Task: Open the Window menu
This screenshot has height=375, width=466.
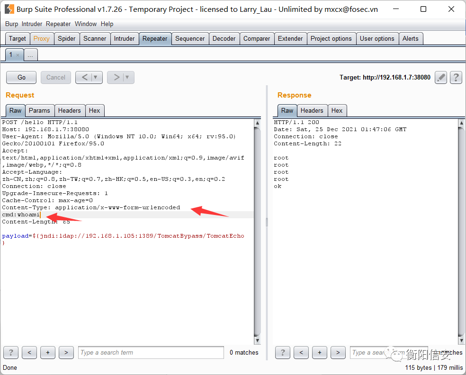Action: [86, 24]
